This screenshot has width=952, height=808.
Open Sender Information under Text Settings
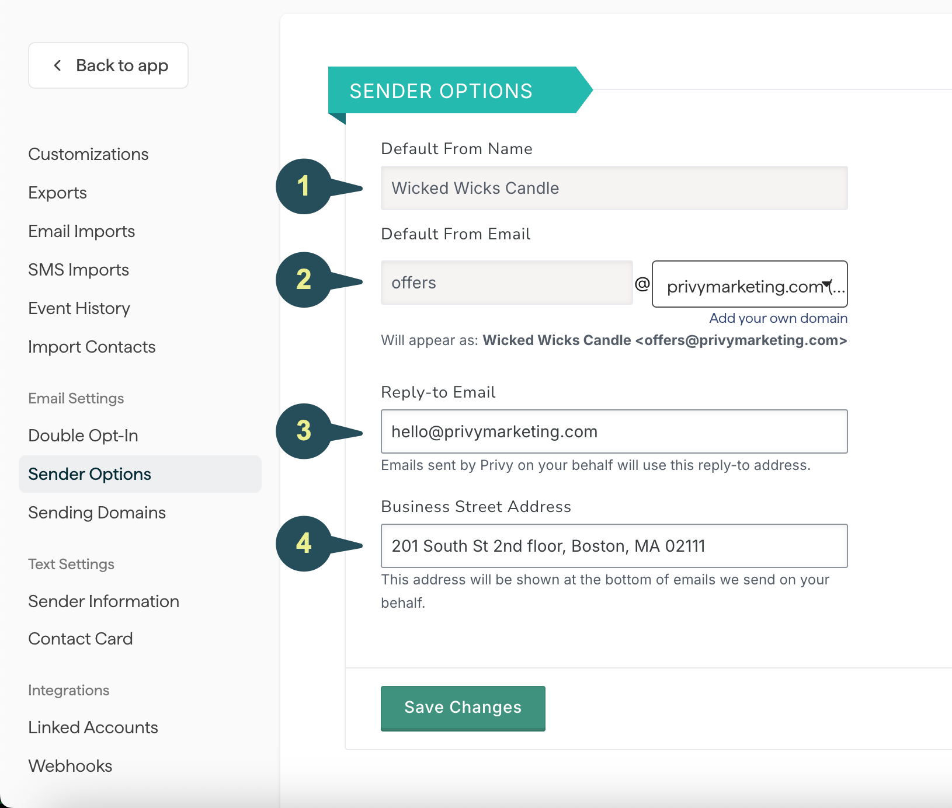pos(103,601)
